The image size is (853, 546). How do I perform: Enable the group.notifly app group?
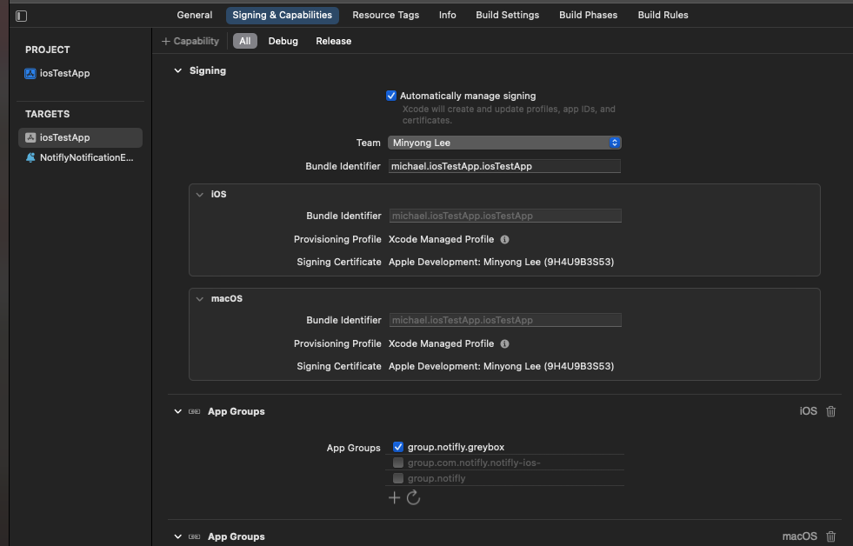397,477
